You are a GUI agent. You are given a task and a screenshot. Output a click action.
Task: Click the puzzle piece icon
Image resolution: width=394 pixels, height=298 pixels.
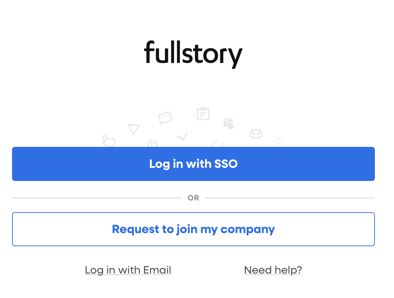click(218, 144)
